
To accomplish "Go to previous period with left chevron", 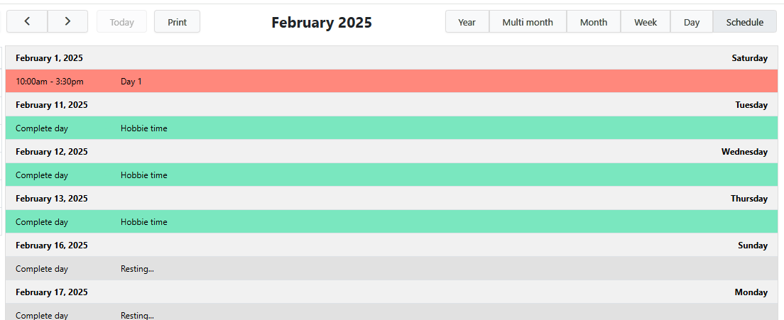I will (27, 21).
